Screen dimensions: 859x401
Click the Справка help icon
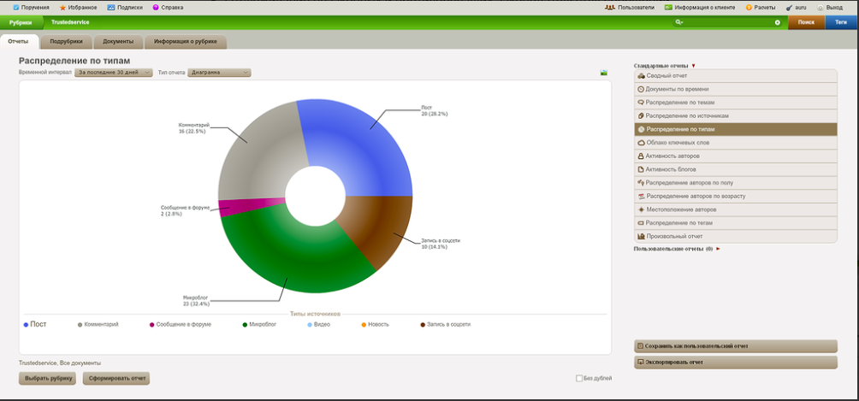(156, 8)
